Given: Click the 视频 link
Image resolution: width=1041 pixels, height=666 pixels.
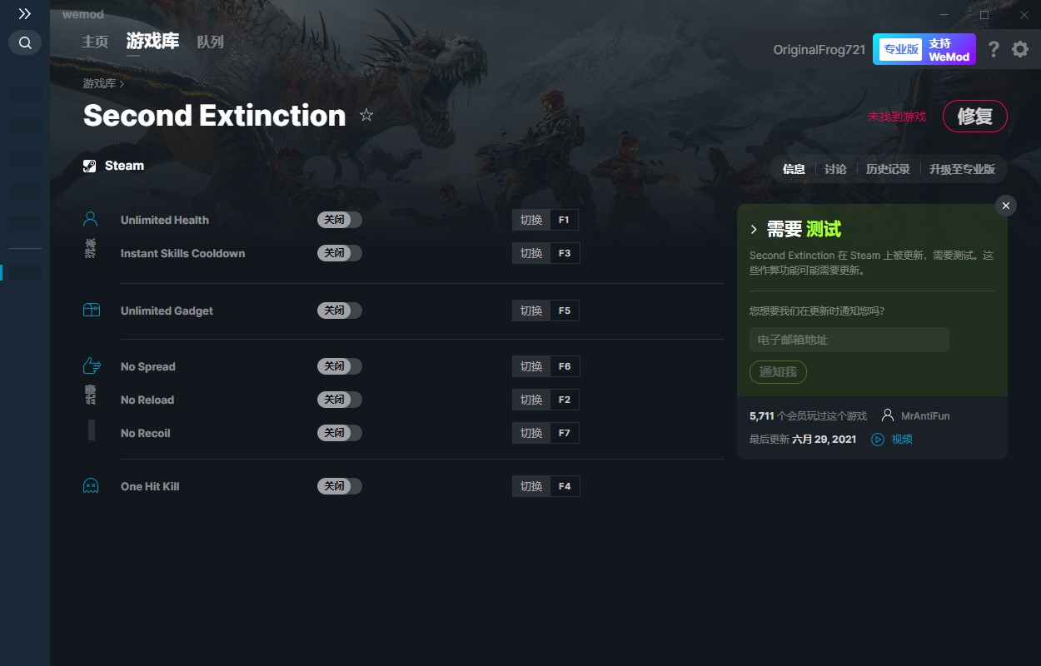Looking at the screenshot, I should point(902,440).
